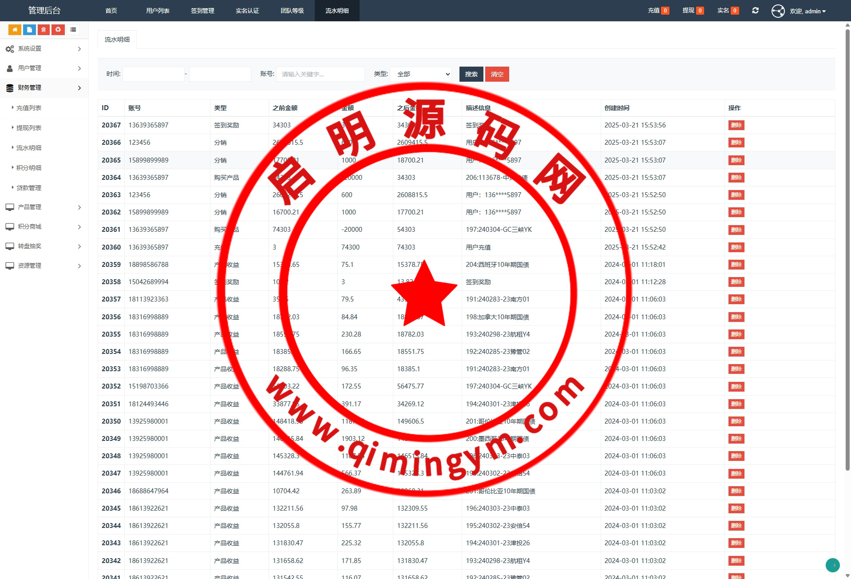Open the 类型 dropdown showing 全部
Viewport: 851px width, 579px height.
tap(421, 74)
